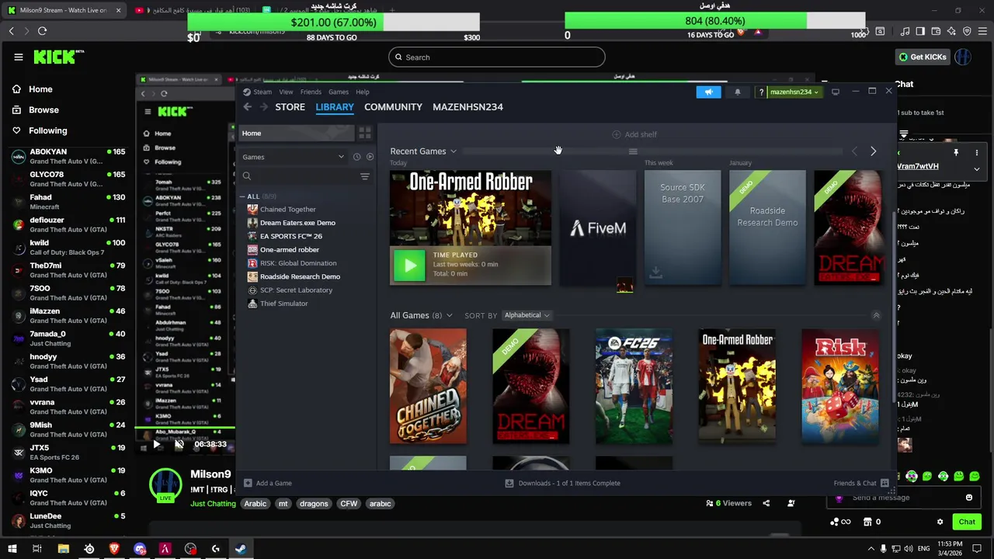This screenshot has height=559, width=994.
Task: Click the green Chat send button
Action: [967, 522]
